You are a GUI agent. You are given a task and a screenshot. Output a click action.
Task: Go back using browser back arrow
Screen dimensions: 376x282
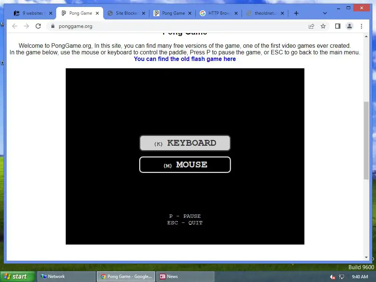15,26
